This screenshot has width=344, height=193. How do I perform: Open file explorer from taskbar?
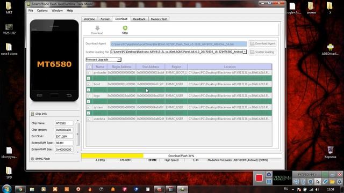(32, 189)
